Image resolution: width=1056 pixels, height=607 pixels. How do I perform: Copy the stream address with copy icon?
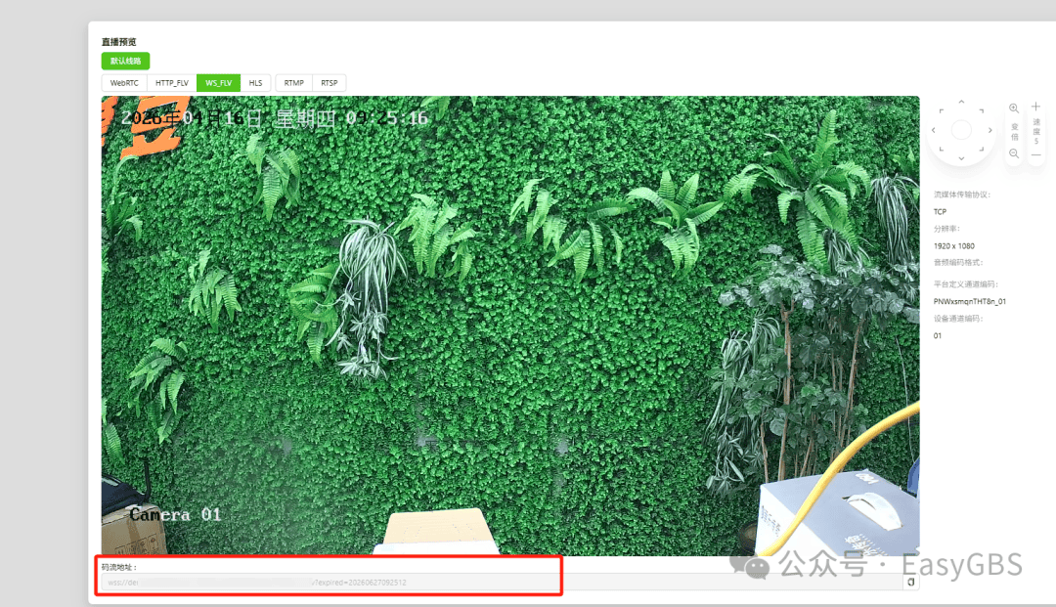(910, 583)
